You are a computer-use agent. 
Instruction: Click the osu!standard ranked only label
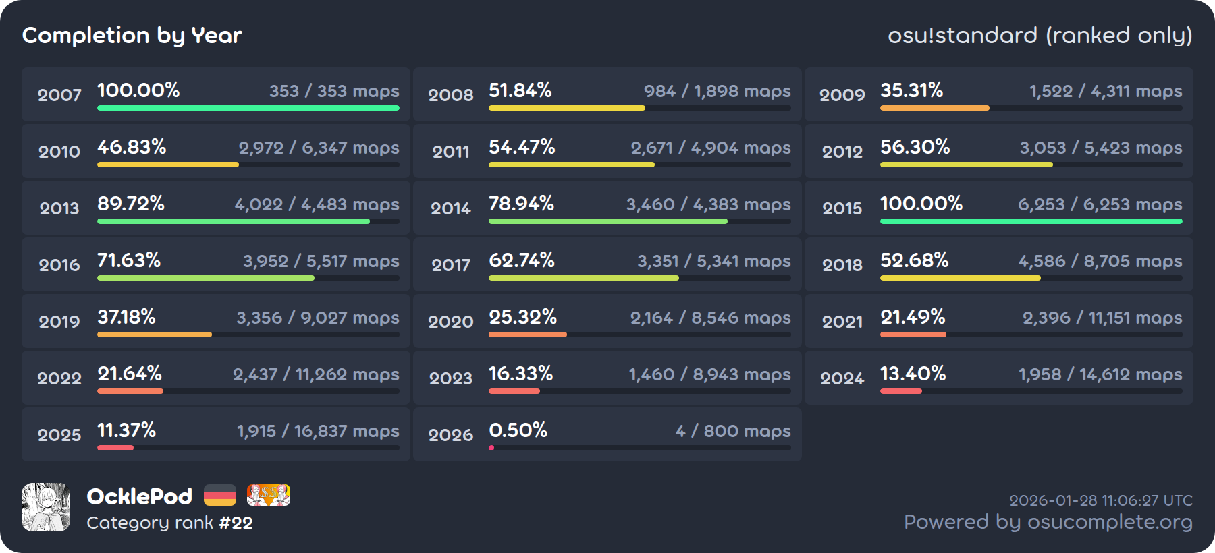coord(1039,36)
